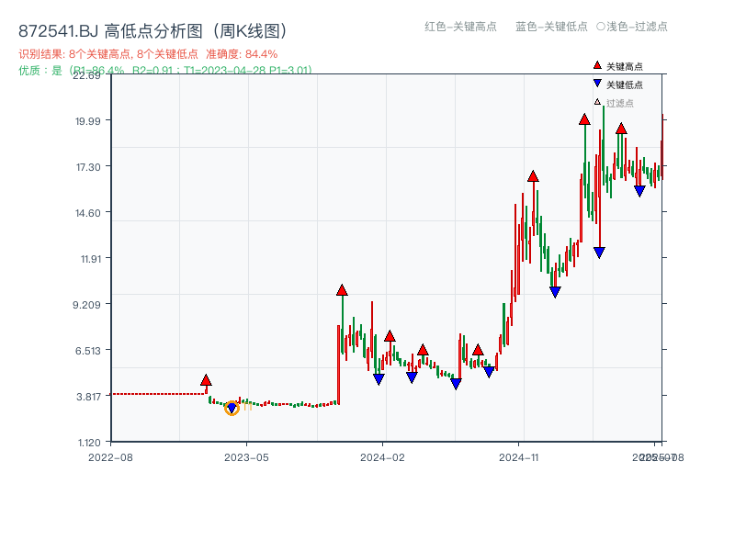Click the 2024-11 label on the x-axis
The image size is (735, 551).
pos(520,455)
